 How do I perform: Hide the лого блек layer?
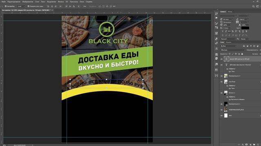click(x=221, y=82)
